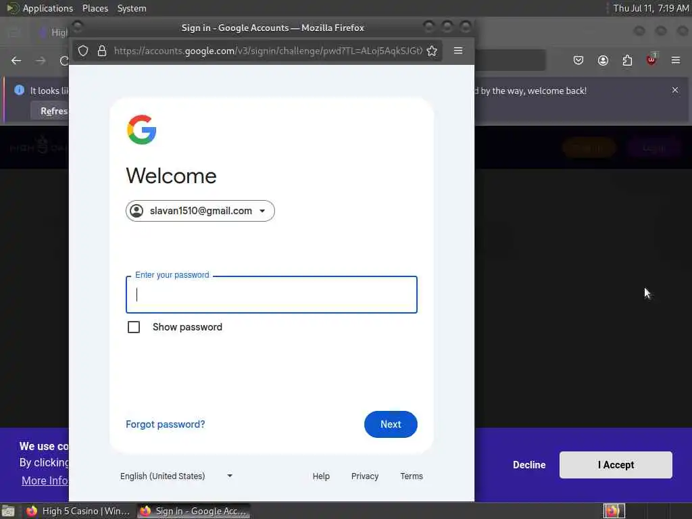Open the Extensions puzzle icon
This screenshot has height=519, width=692.
pyautogui.click(x=627, y=60)
